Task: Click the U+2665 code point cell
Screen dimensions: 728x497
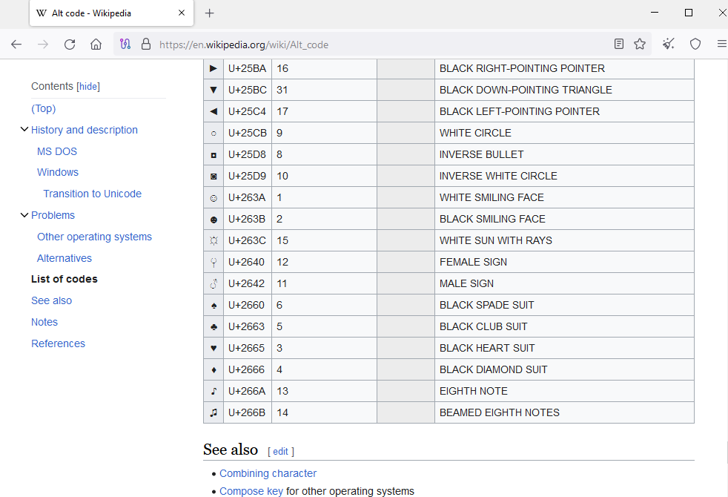Action: [x=248, y=349]
